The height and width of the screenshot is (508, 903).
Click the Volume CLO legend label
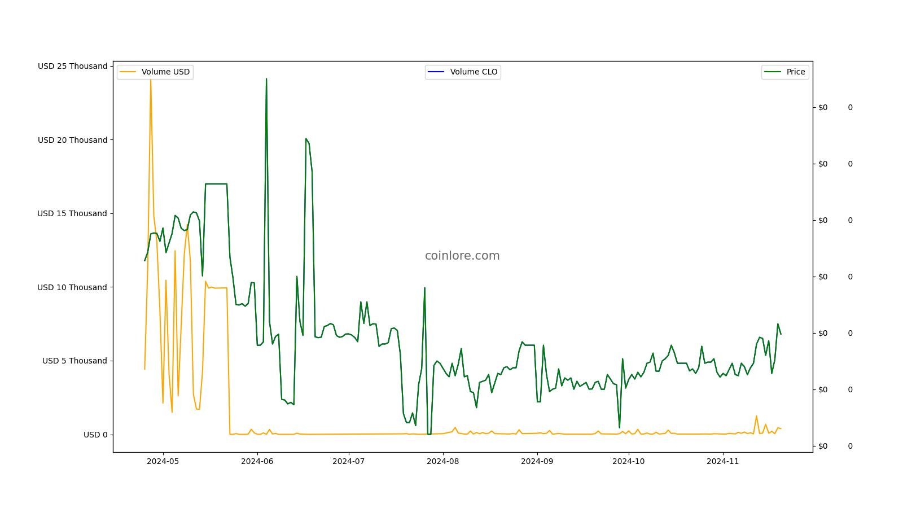[474, 72]
